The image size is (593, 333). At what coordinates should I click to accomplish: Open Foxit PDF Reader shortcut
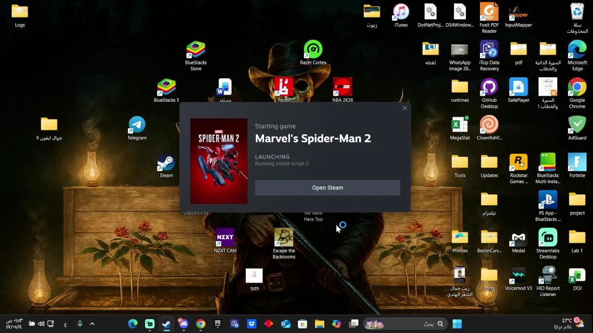(489, 18)
